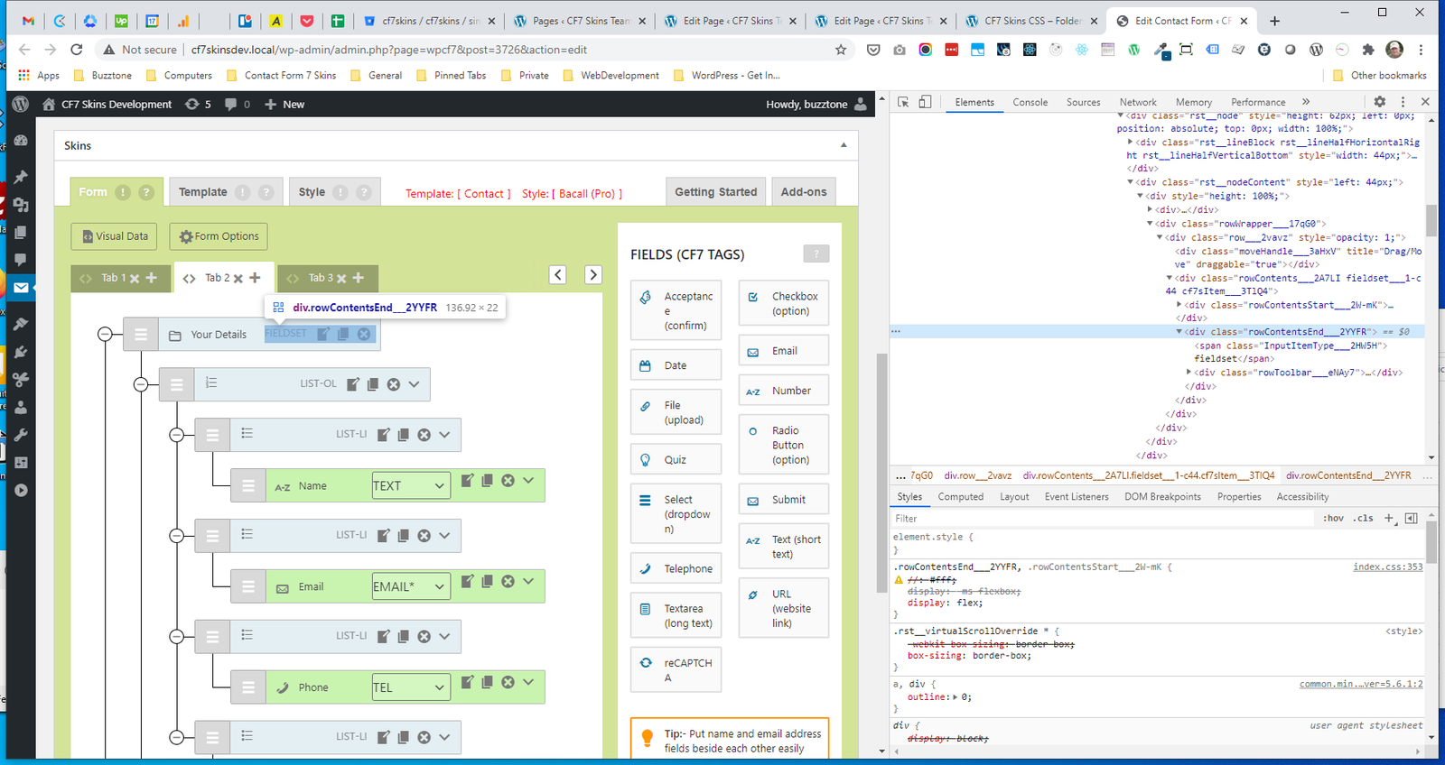Add a new tab after Tab 3

tap(359, 278)
